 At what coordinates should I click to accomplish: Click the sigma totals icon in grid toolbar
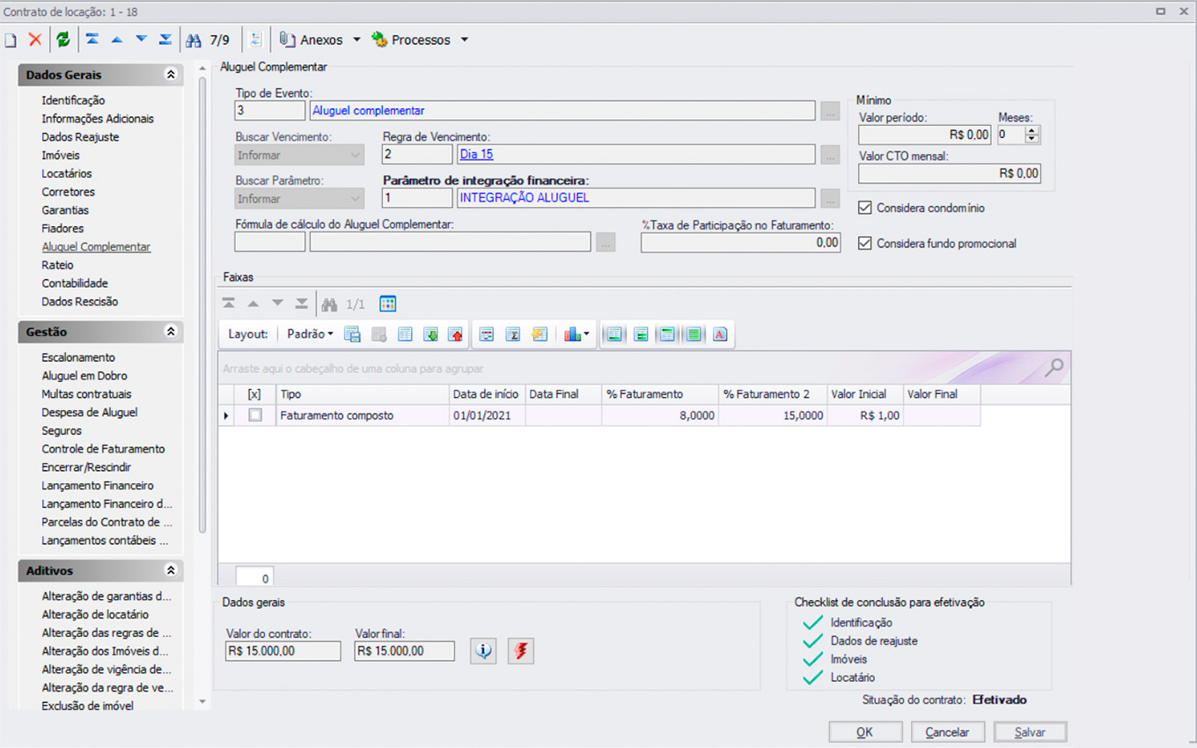[513, 334]
